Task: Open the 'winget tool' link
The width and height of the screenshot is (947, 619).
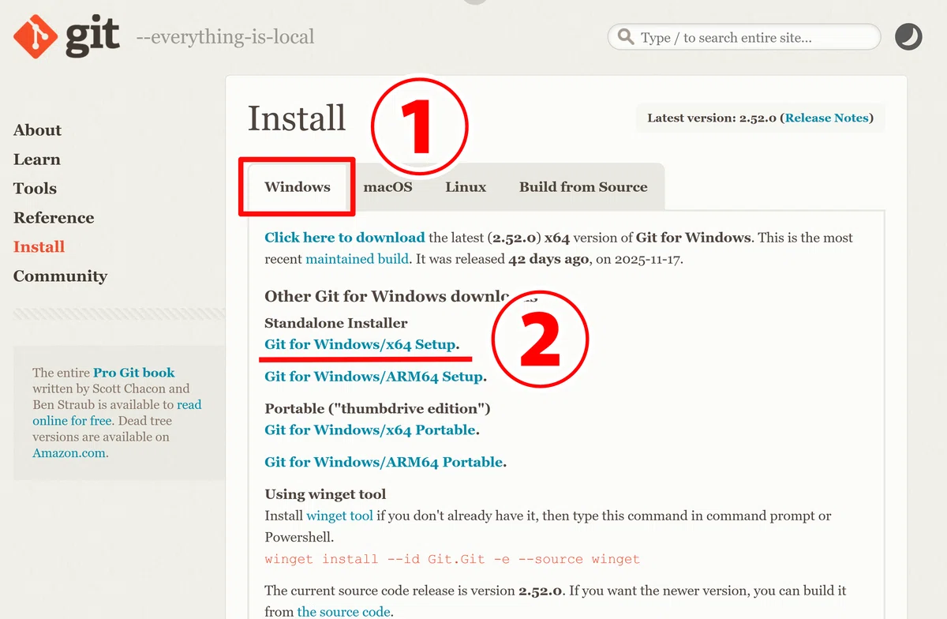Action: [339, 516]
